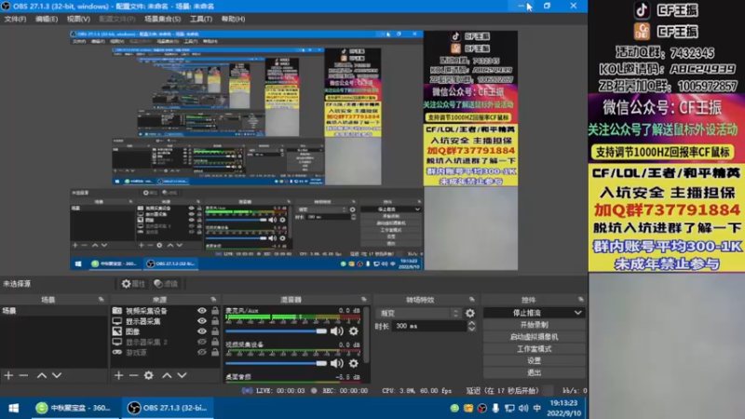Click the 滤镜 filters button

166,284
